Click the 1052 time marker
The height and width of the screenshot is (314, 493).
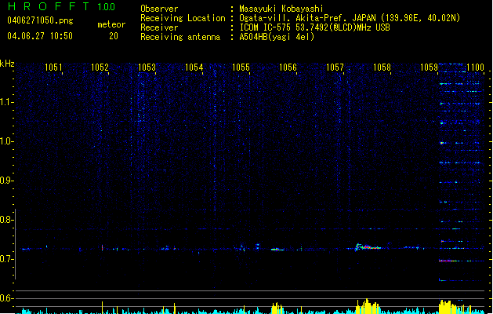tap(100, 68)
